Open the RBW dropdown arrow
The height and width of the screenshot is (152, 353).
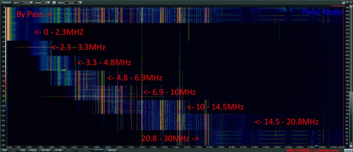pos(31,3)
